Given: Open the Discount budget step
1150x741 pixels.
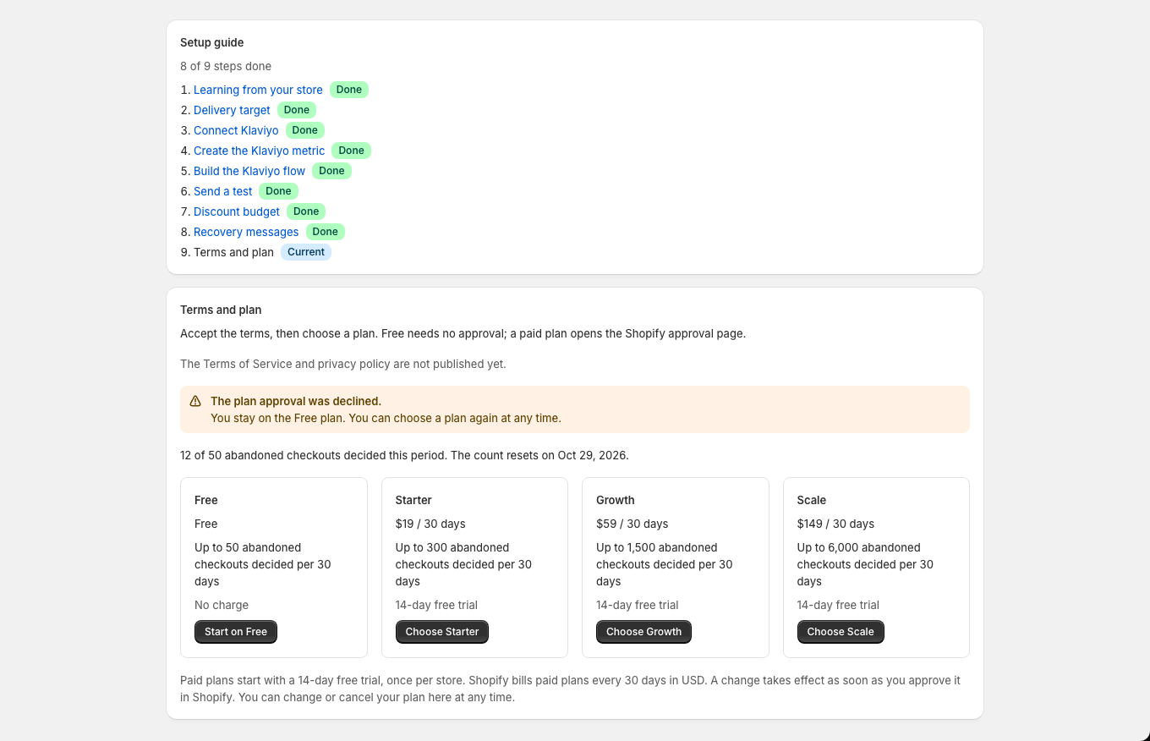Looking at the screenshot, I should tap(237, 211).
